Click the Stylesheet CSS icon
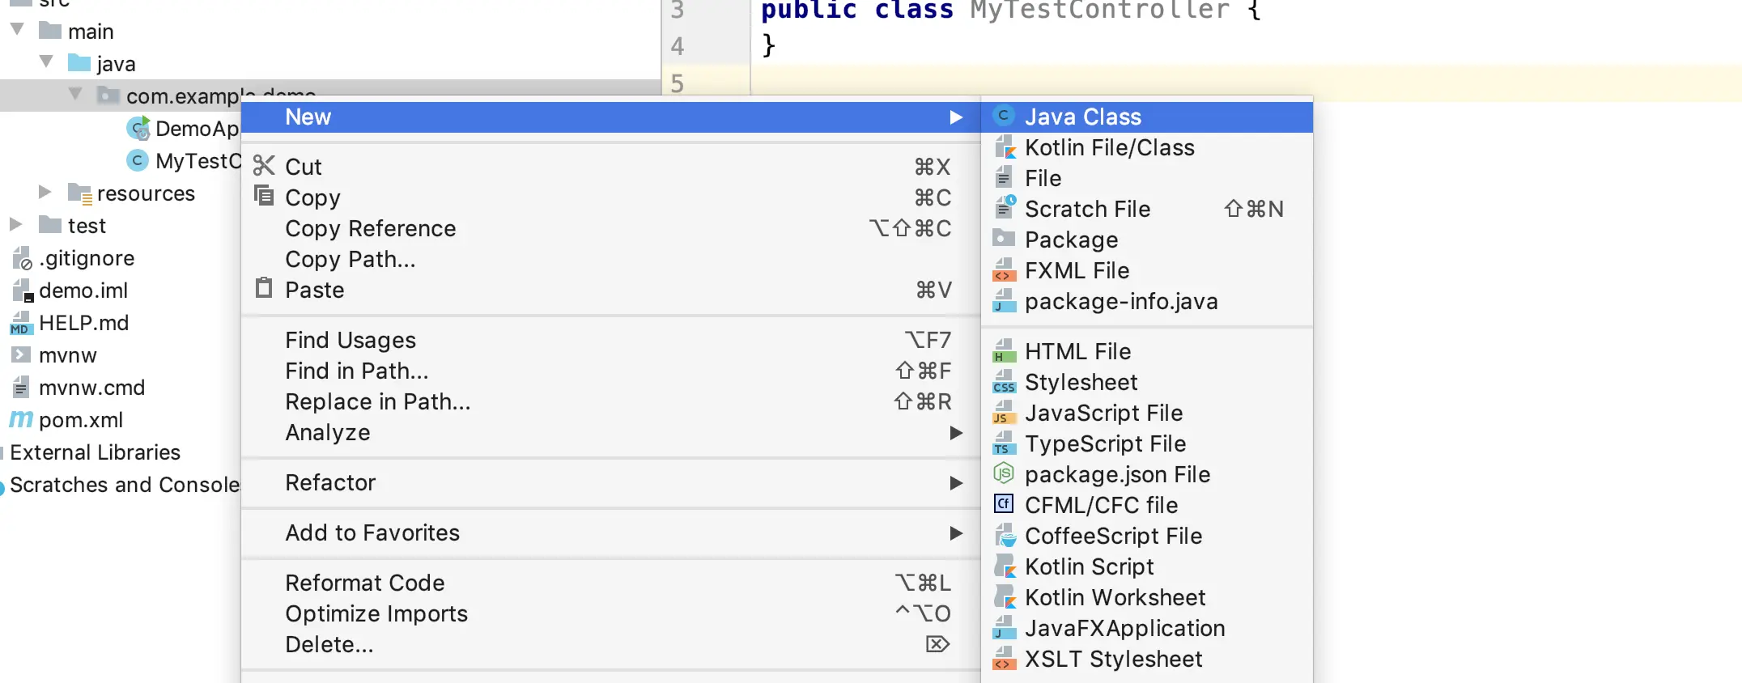Screen dimensions: 1742x683 pyautogui.click(x=1004, y=382)
